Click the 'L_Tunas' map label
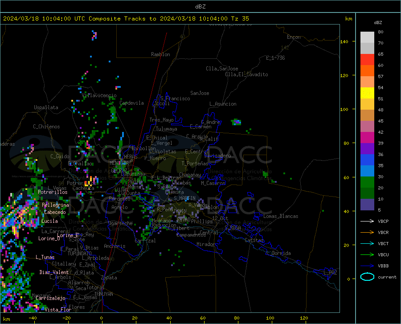This screenshot has height=324, width=401. coord(45,257)
